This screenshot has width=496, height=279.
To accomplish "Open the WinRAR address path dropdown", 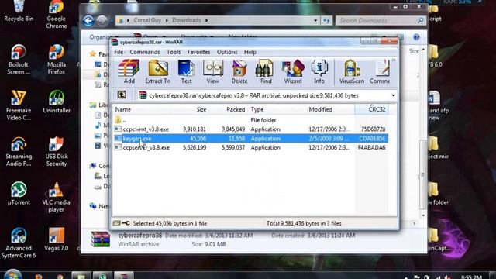I will pyautogui.click(x=393, y=95).
